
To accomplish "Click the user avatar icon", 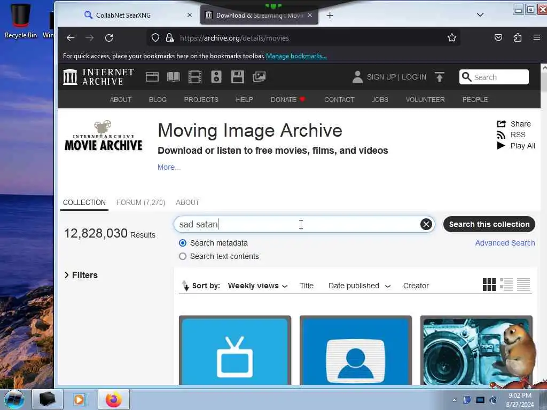I will click(x=357, y=77).
